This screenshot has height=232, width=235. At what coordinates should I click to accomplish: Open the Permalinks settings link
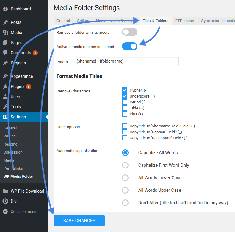coord(13,168)
